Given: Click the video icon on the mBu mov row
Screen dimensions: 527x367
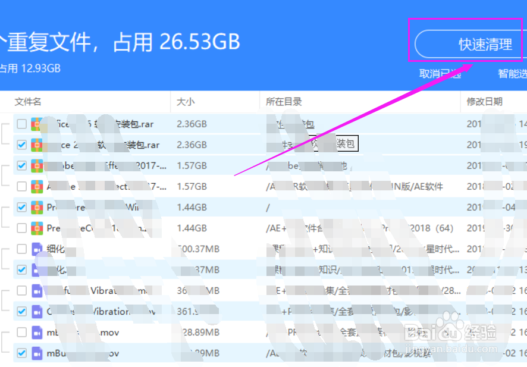Looking at the screenshot, I should (x=36, y=353).
